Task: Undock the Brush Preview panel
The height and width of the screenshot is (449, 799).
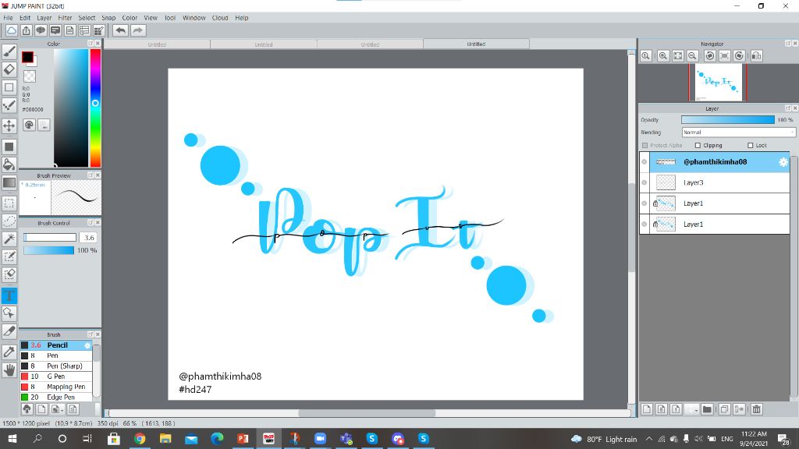Action: tap(91, 175)
